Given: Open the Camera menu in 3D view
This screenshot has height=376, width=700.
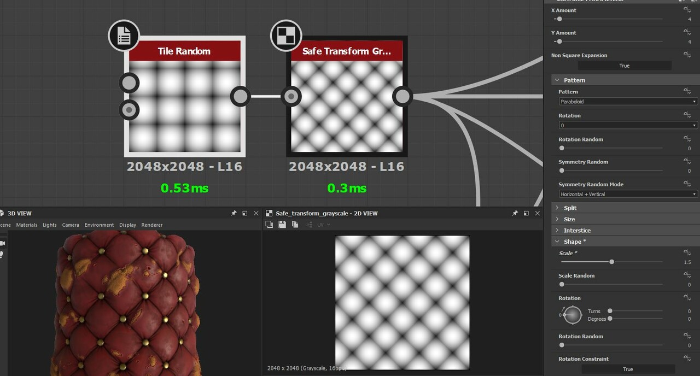Looking at the screenshot, I should pyautogui.click(x=71, y=225).
